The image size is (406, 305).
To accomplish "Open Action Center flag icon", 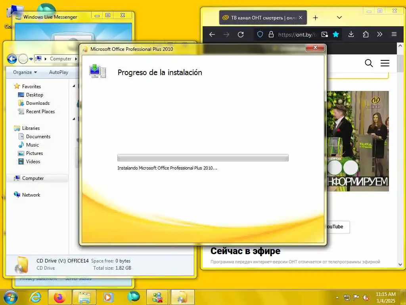I will pos(356,297).
